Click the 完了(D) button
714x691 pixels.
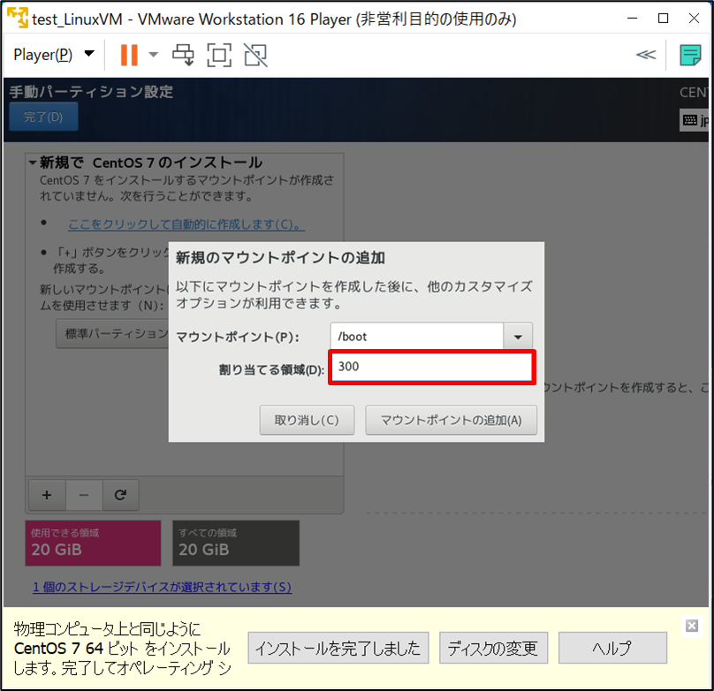pos(43,117)
